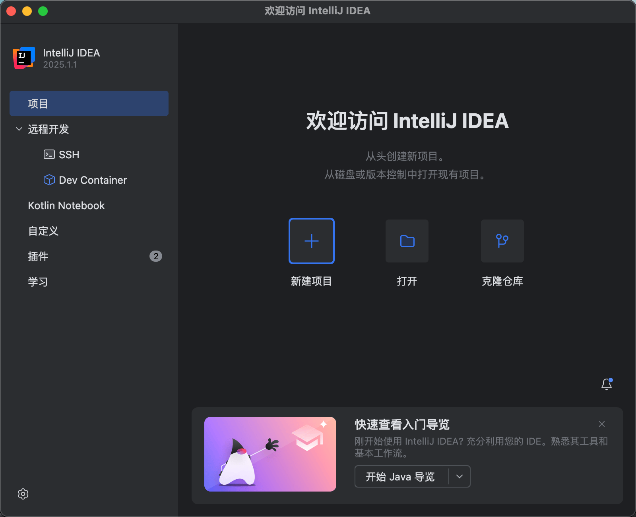Click the Clone Repository (克隆仓库) icon

tap(502, 241)
